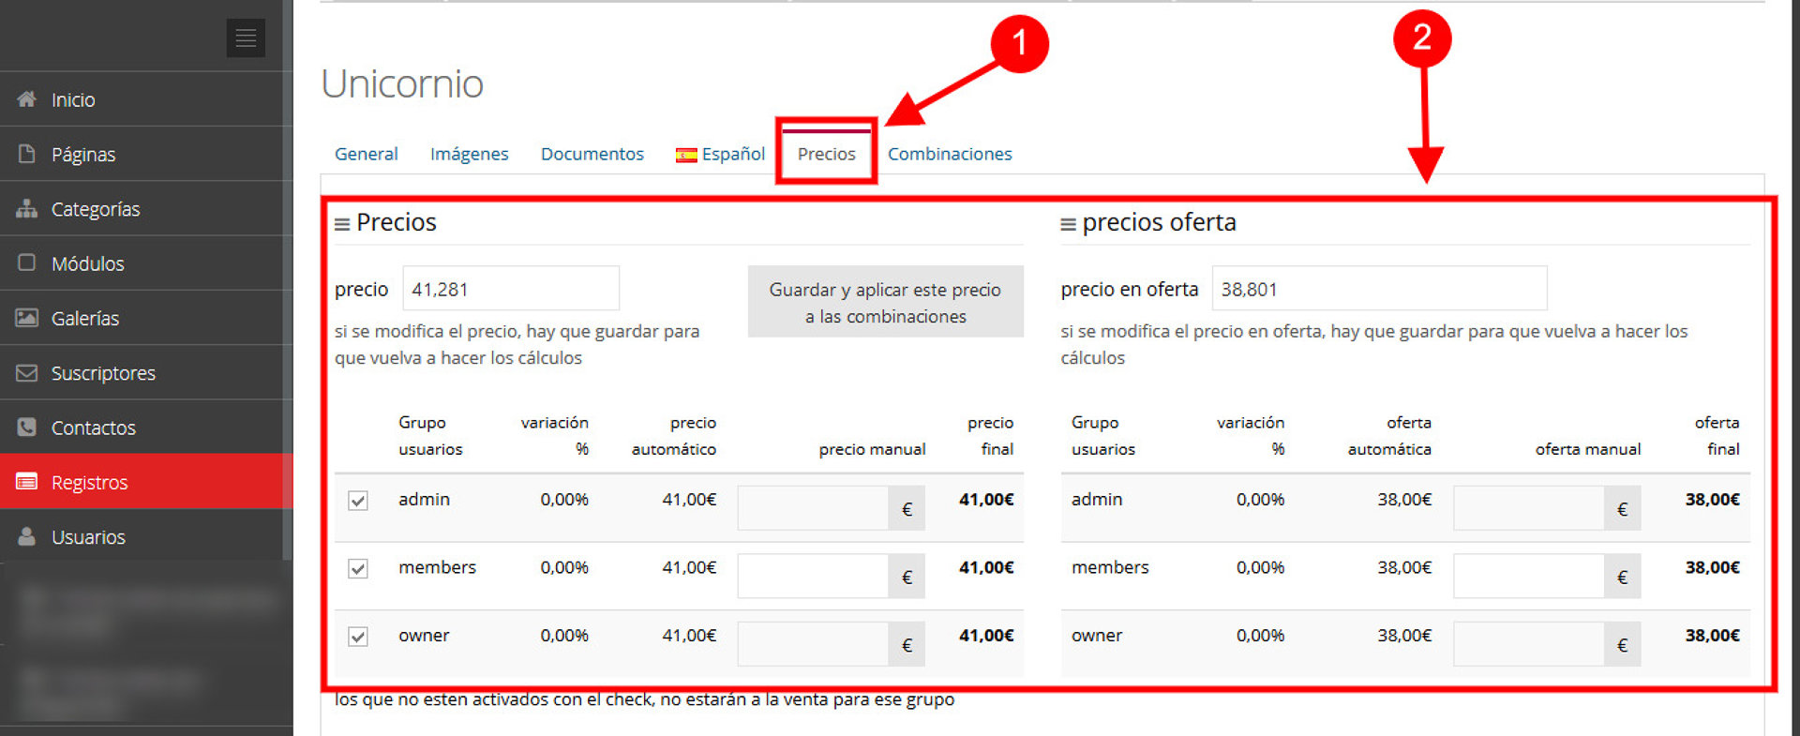Click the Páginas document icon
1800x736 pixels.
(27, 154)
